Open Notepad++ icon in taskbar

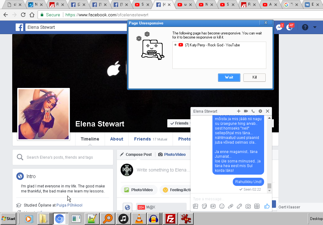click(x=92, y=219)
